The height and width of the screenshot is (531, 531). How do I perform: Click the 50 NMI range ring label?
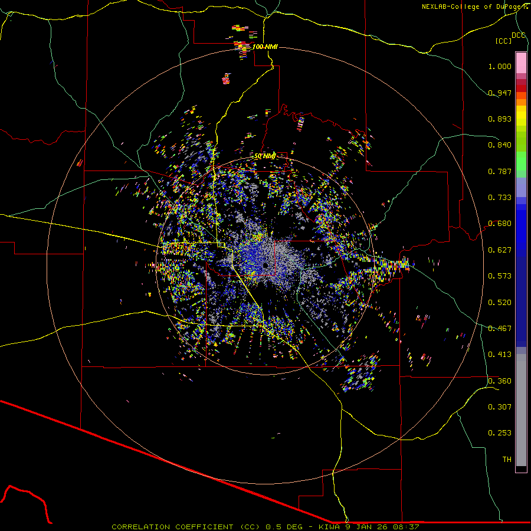(265, 156)
